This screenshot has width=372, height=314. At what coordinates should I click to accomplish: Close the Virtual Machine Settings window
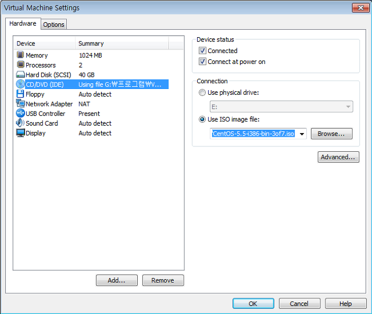point(360,8)
